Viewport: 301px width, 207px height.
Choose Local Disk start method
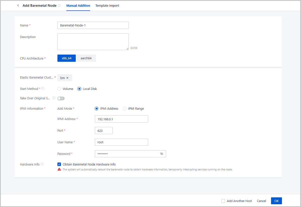(x=79, y=89)
